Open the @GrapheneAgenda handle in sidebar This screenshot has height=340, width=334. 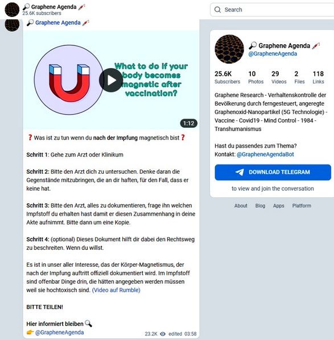pos(273,53)
